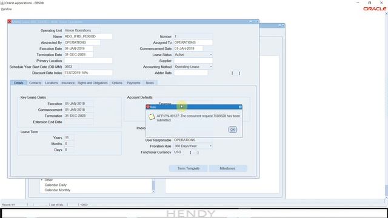The image size is (388, 218).
Task: Click the Number field showing 1
Action: [193, 36]
